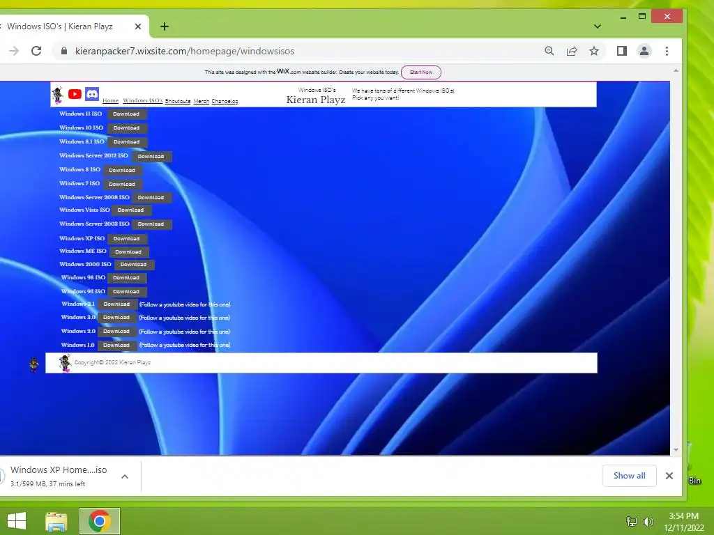Open the Shoutouts nav link
Image resolution: width=714 pixels, height=535 pixels.
pyautogui.click(x=178, y=101)
